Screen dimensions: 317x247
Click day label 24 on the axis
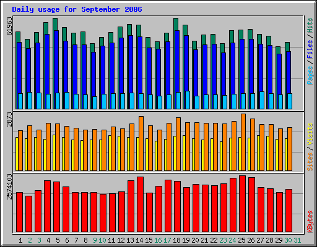[x=232, y=240]
